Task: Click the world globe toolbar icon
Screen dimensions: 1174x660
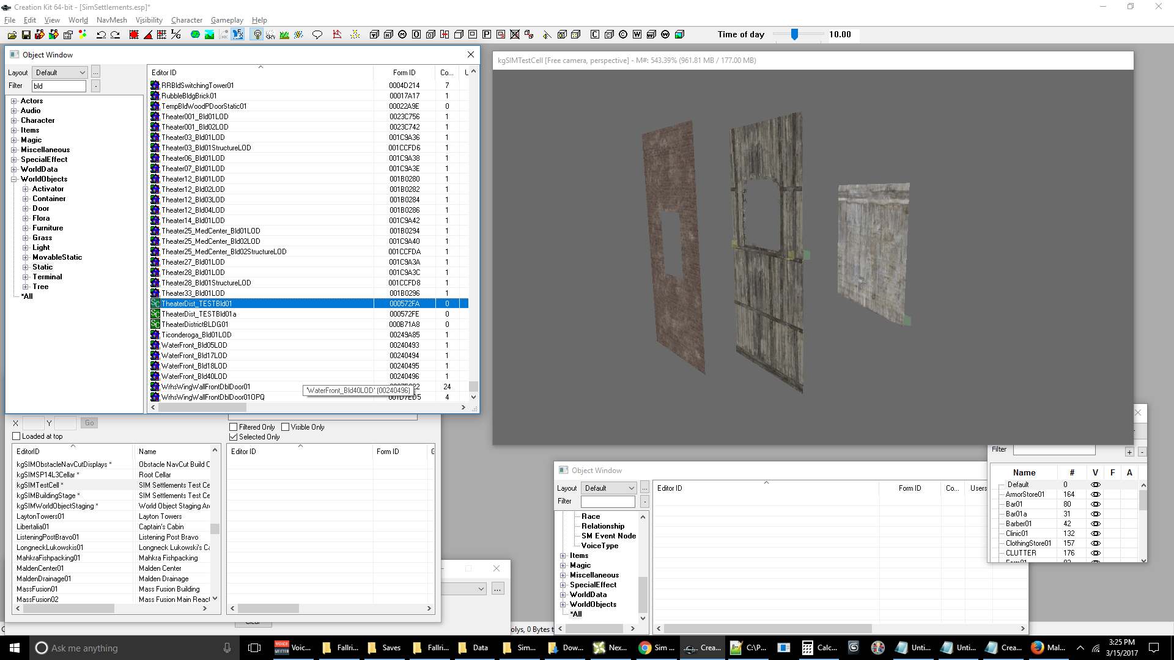Action: (x=195, y=35)
